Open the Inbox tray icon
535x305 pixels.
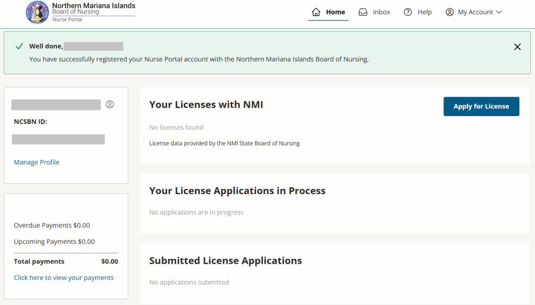(x=363, y=12)
